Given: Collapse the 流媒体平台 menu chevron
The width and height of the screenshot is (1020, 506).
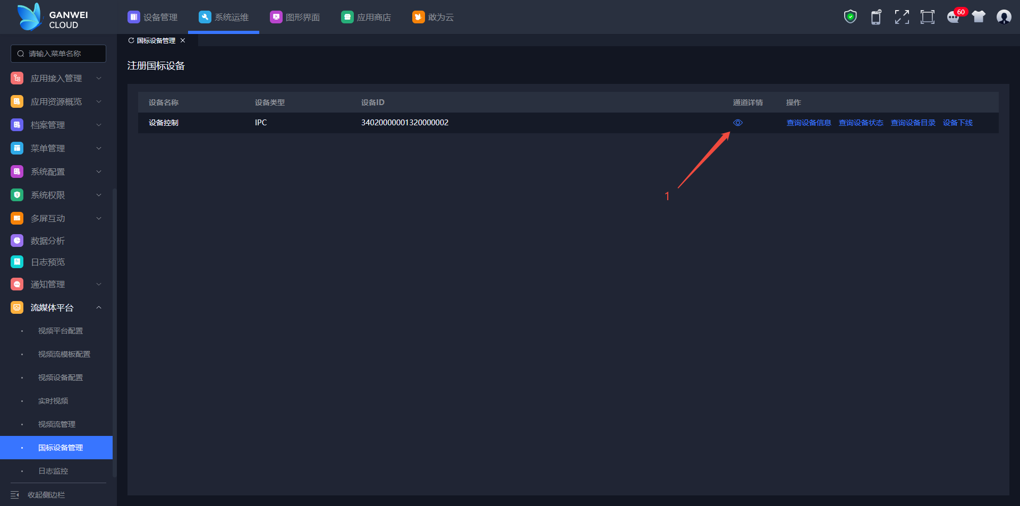Looking at the screenshot, I should 99,307.
